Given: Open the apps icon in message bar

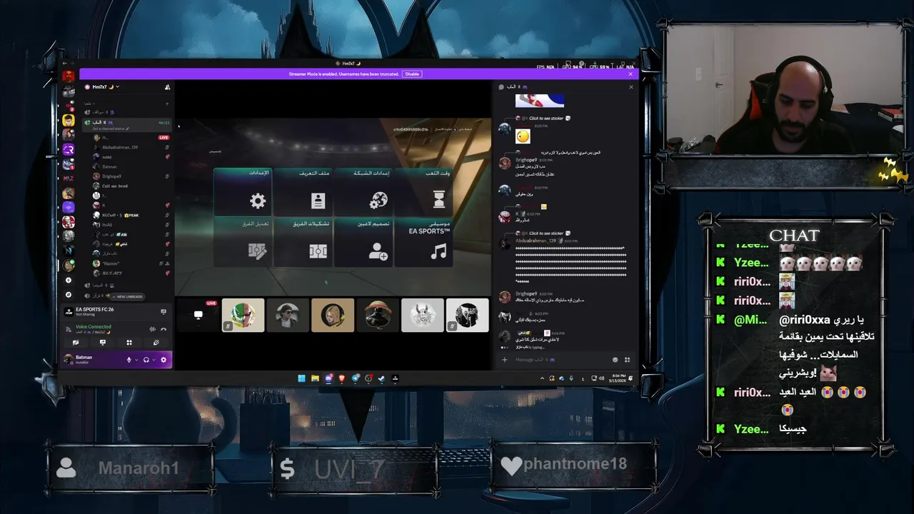Looking at the screenshot, I should [x=628, y=360].
